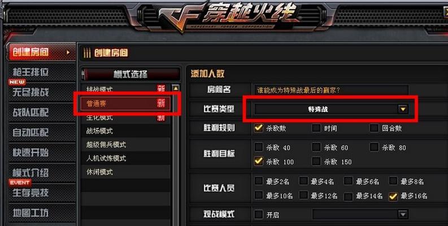The image size is (448, 226).
Task: Click the 新 badge beside 生化模式
Action: point(161,117)
